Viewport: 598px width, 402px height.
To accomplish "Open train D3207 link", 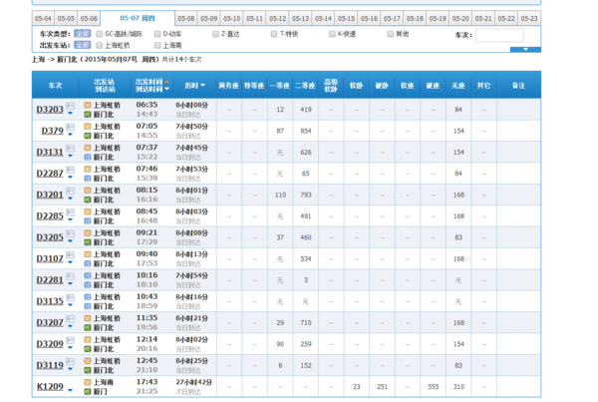I will [50, 322].
